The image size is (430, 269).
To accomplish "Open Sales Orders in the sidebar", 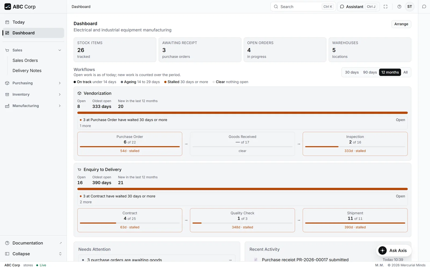I will 25,61.
